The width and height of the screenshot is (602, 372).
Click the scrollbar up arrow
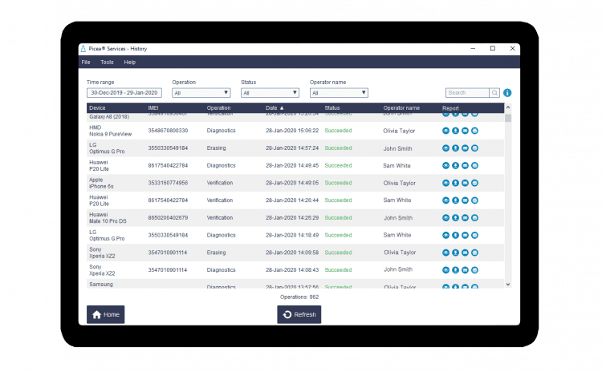pyautogui.click(x=508, y=107)
